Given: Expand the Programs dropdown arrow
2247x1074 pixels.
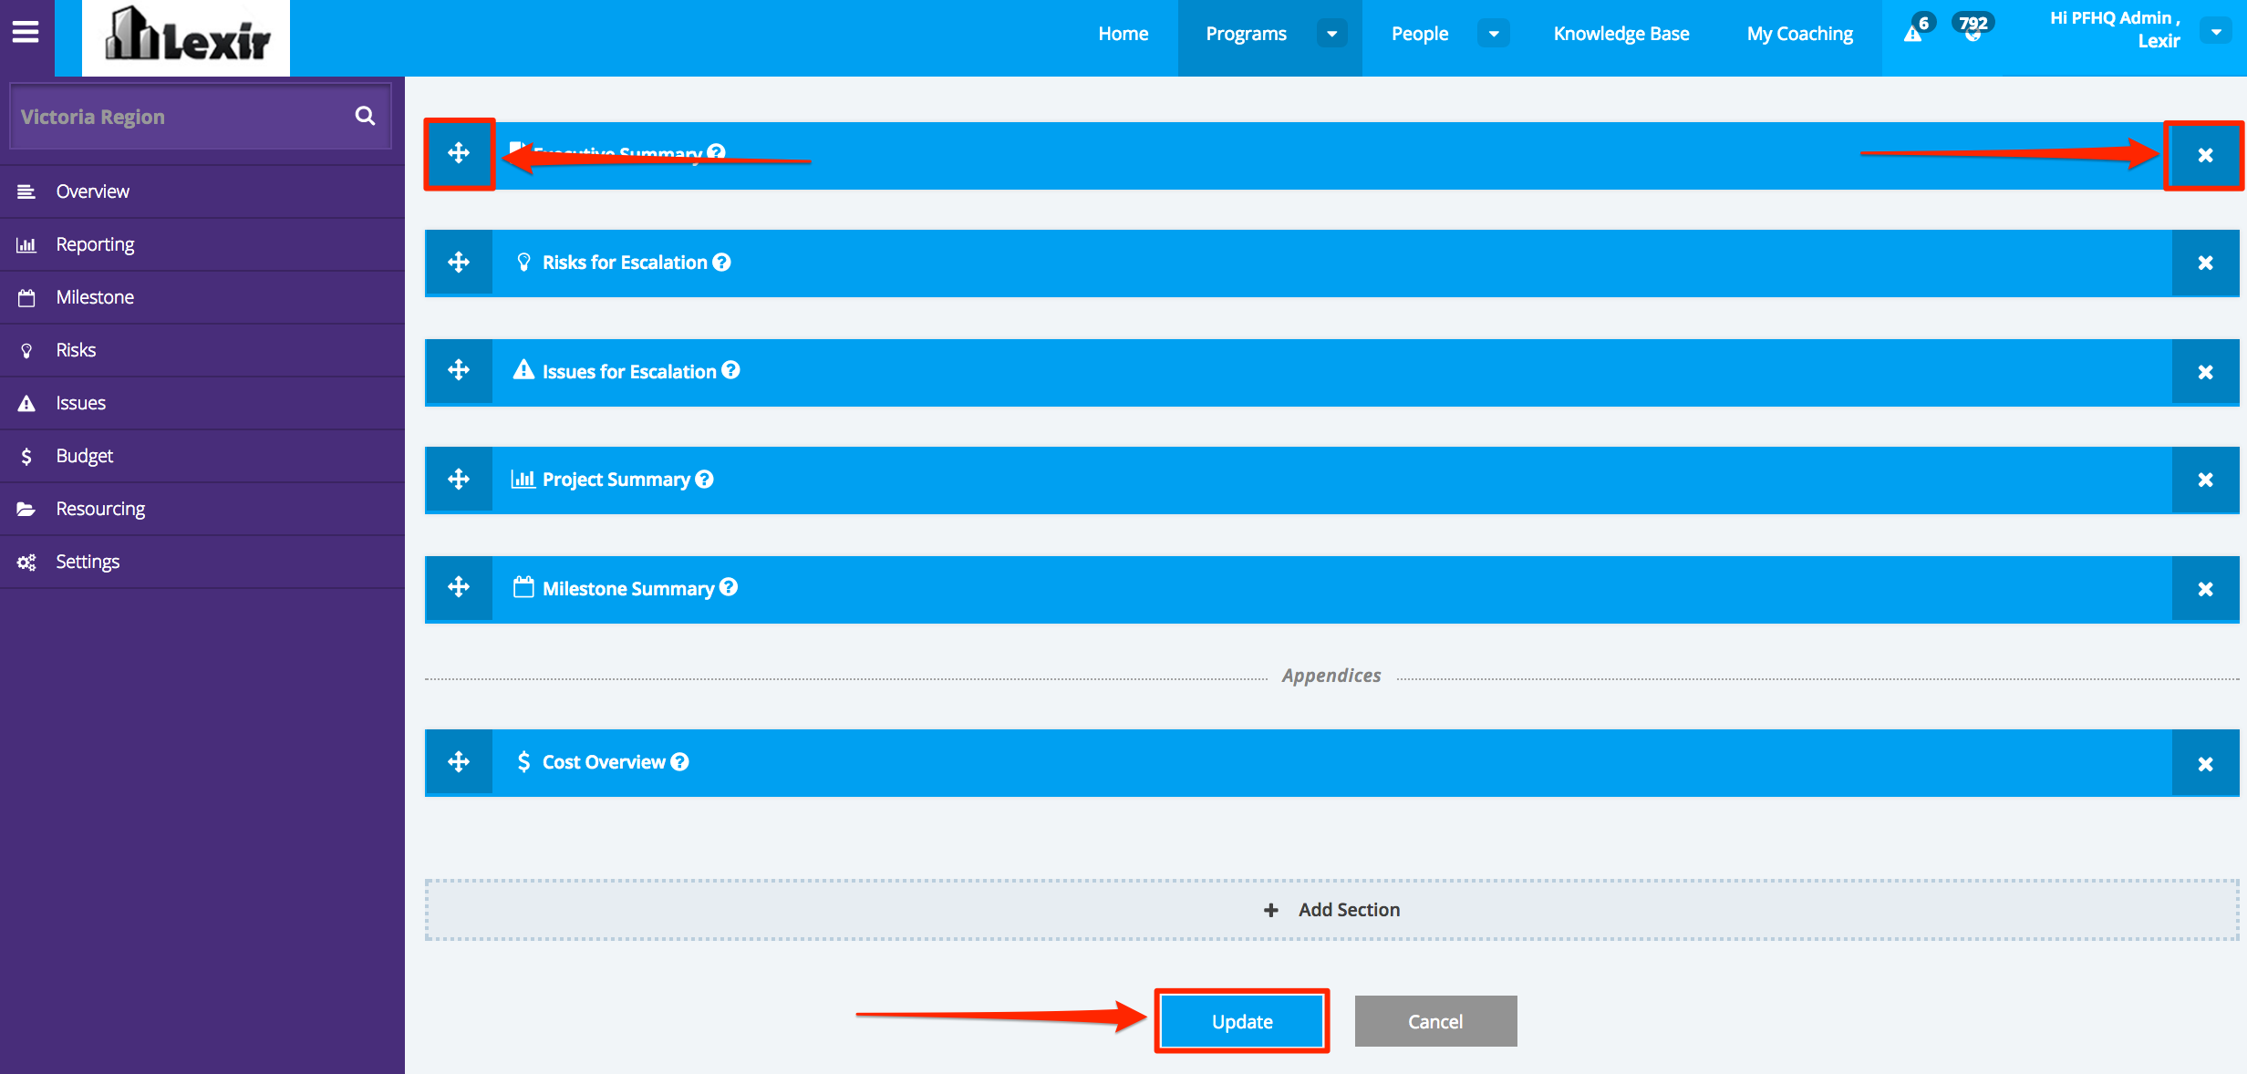Looking at the screenshot, I should [1332, 34].
